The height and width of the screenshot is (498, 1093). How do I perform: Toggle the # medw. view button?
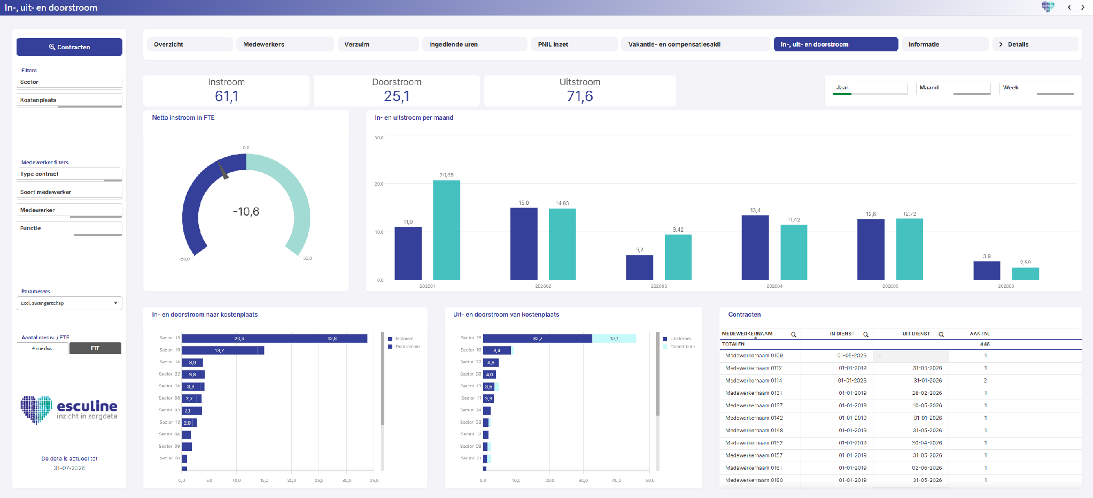[42, 348]
